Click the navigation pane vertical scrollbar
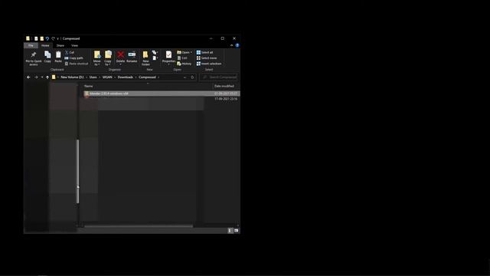Image resolution: width=490 pixels, height=276 pixels. click(x=78, y=172)
